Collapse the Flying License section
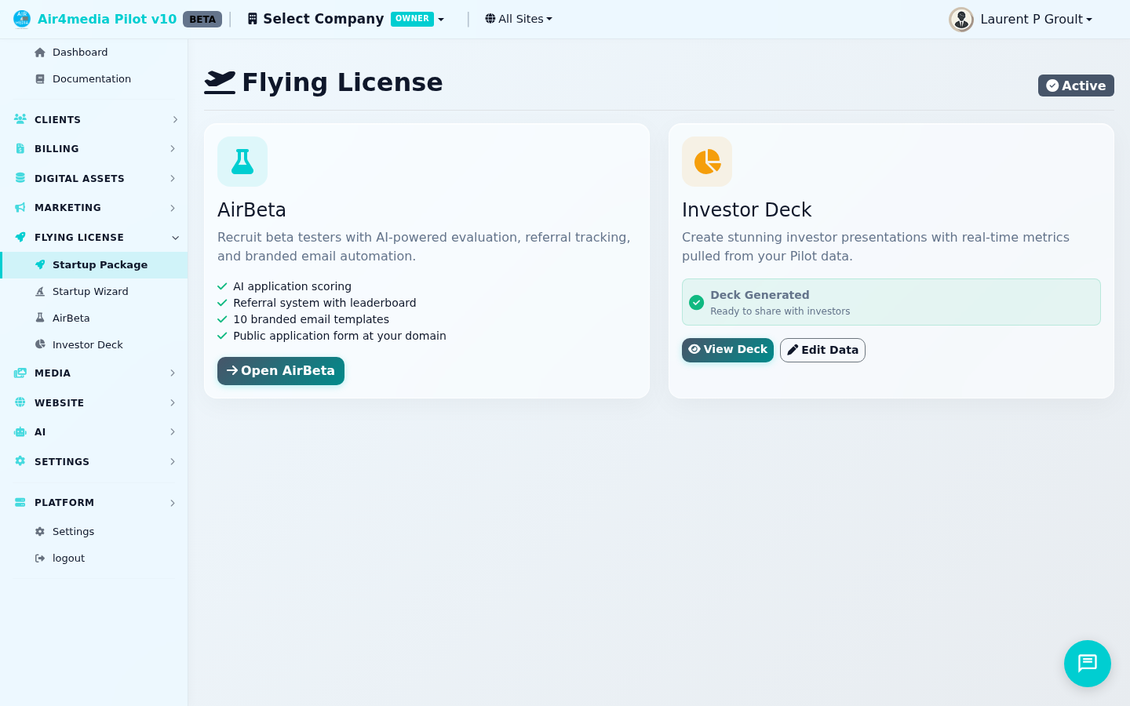The image size is (1130, 706). (x=175, y=237)
